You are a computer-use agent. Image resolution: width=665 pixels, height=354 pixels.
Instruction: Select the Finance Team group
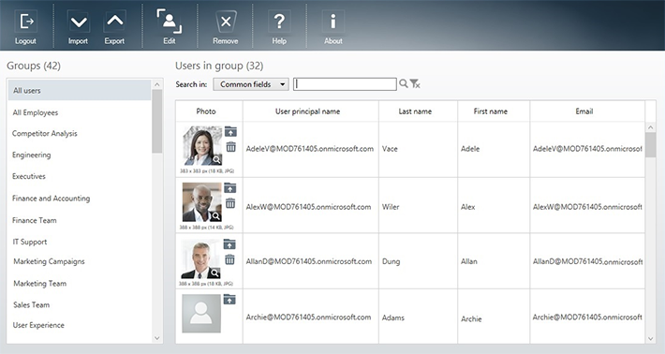[35, 220]
